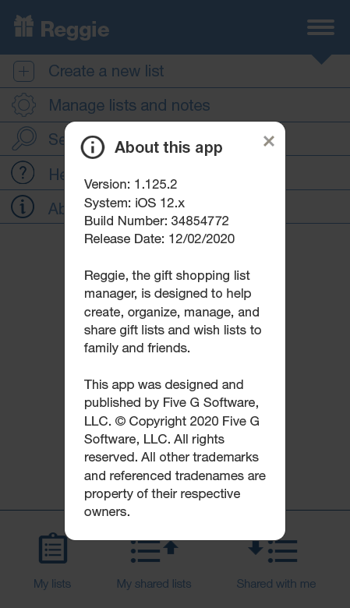Click the About this app heading
This screenshot has height=608, width=350.
pos(168,147)
